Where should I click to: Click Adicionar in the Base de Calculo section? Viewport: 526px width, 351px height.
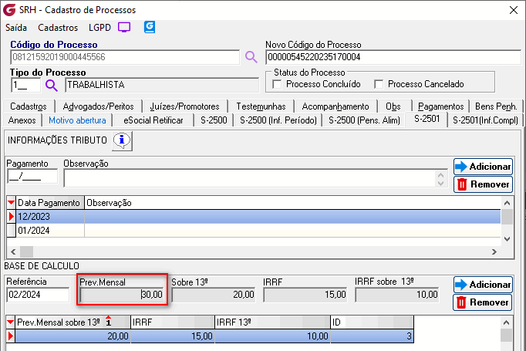[x=483, y=285]
